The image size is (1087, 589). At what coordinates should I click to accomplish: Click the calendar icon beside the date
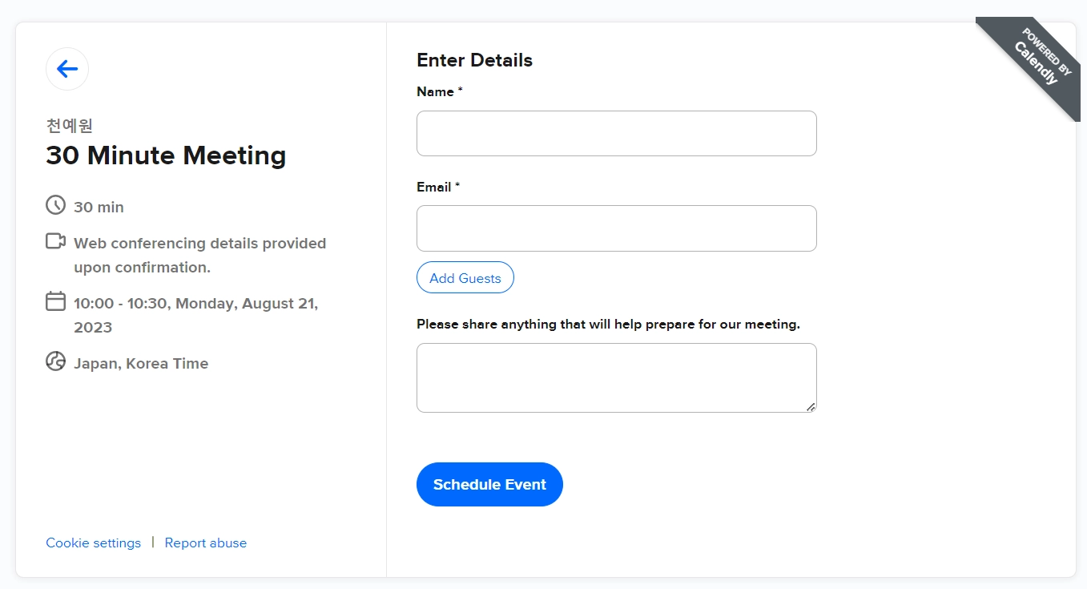(55, 301)
